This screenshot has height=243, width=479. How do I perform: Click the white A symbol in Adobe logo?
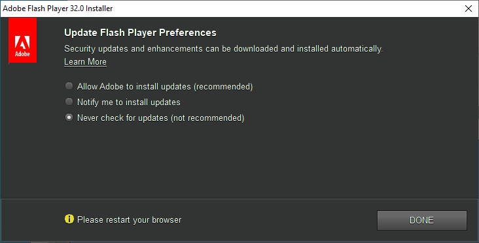tap(22, 42)
